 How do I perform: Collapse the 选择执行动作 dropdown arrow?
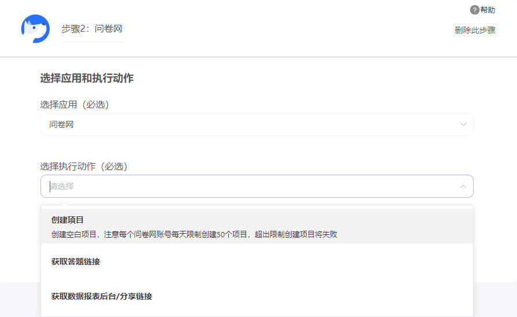click(x=463, y=186)
